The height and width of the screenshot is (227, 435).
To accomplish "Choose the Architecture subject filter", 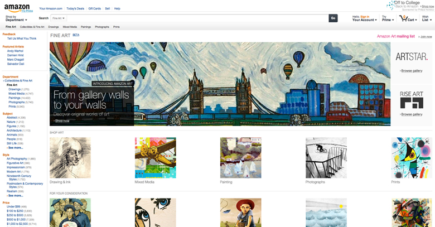I will 14,131.
